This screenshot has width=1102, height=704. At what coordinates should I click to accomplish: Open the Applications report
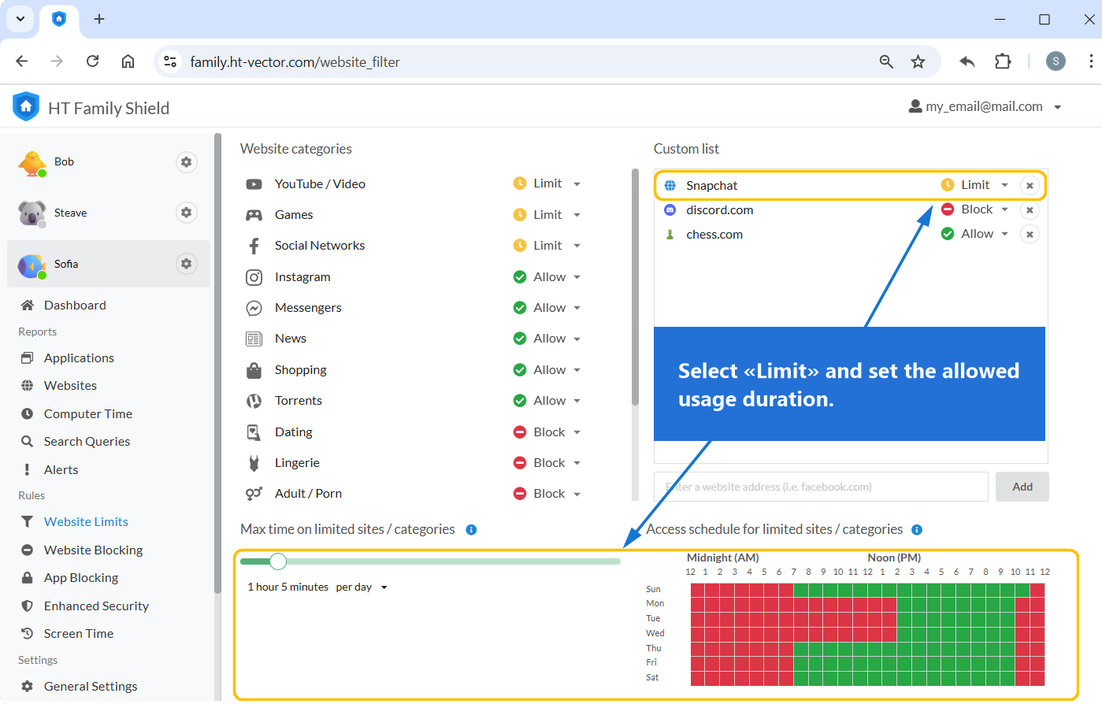pos(79,358)
